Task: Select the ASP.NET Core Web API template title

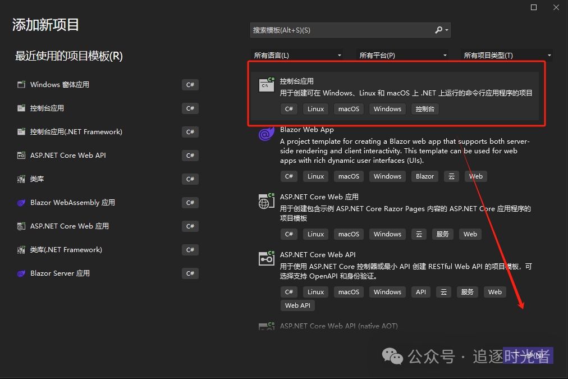Action: 318,255
